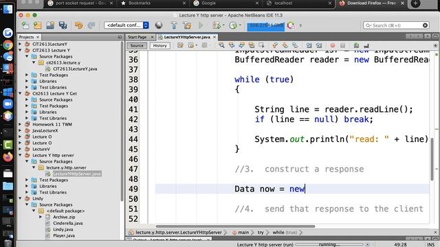Click the while (true) breadcrumb
Image resolution: width=440 pixels, height=247 pixels.
pyautogui.click(x=285, y=233)
